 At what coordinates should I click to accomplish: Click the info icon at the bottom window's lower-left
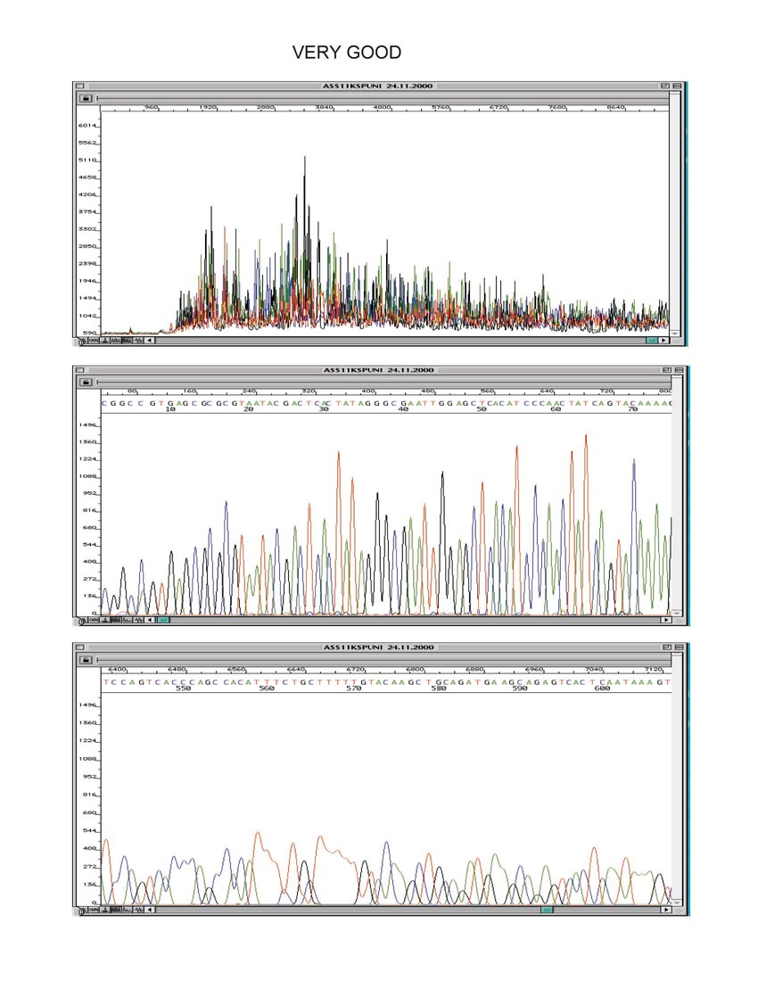pos(81,911)
